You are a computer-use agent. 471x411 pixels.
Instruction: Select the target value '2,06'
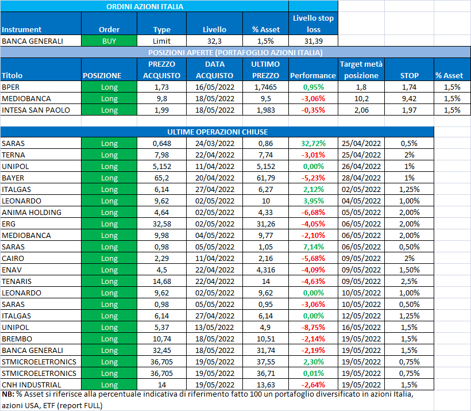pos(361,110)
